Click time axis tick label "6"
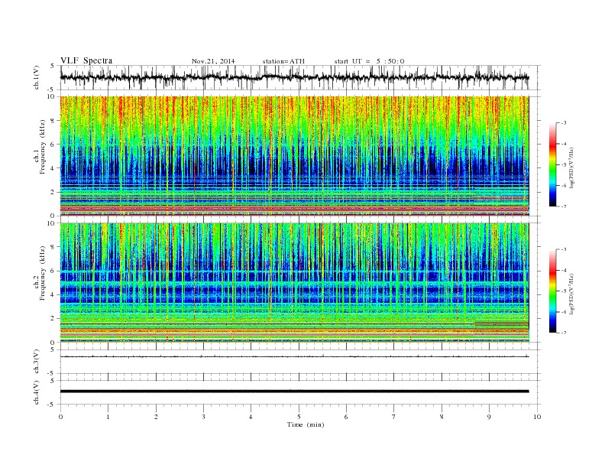The height and width of the screenshot is (468, 605). [347, 417]
